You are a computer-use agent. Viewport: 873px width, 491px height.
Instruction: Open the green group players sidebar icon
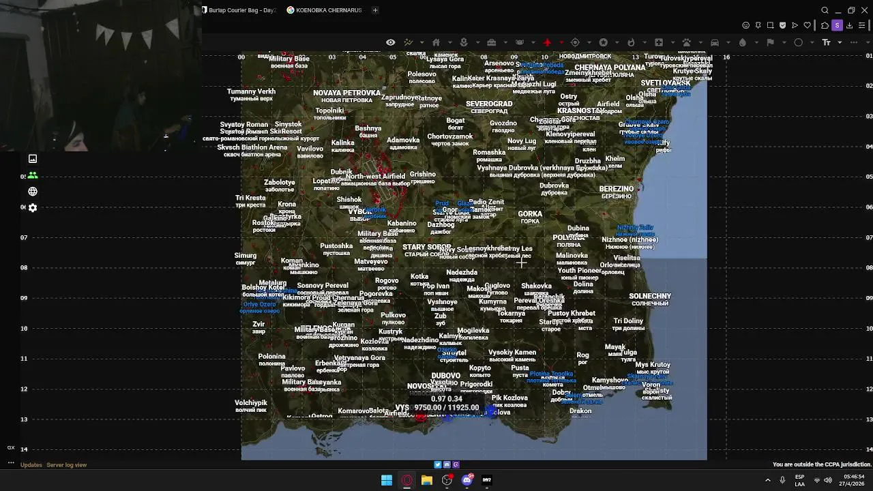pyautogui.click(x=33, y=175)
